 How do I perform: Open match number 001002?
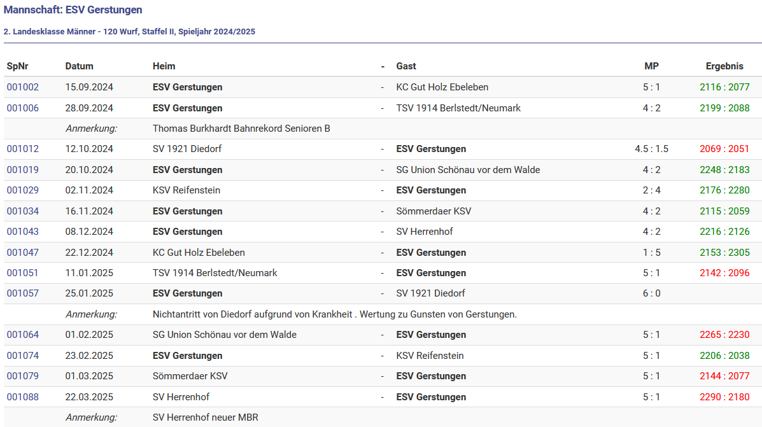pos(23,87)
